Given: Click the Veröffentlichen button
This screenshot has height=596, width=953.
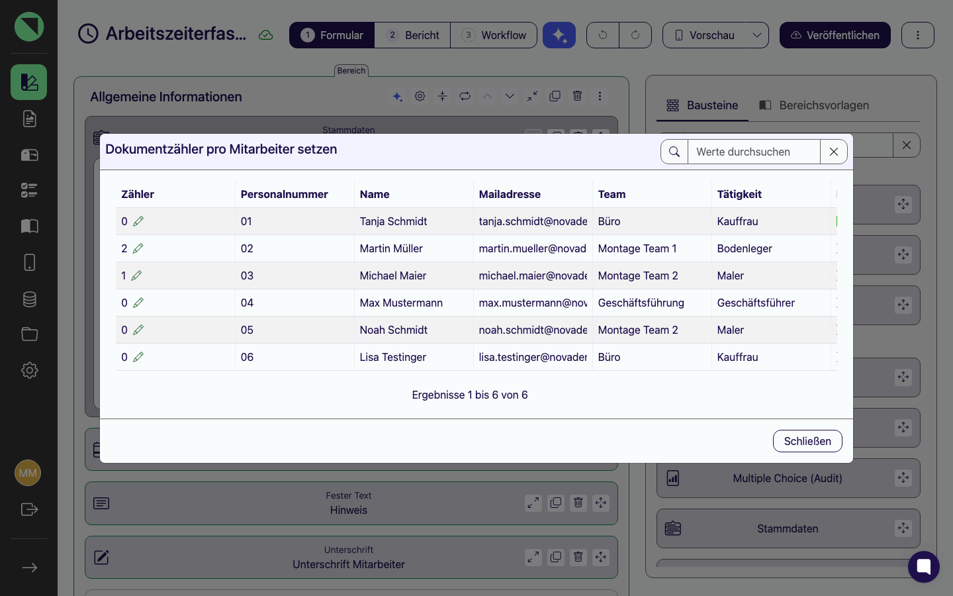Looking at the screenshot, I should tap(835, 35).
